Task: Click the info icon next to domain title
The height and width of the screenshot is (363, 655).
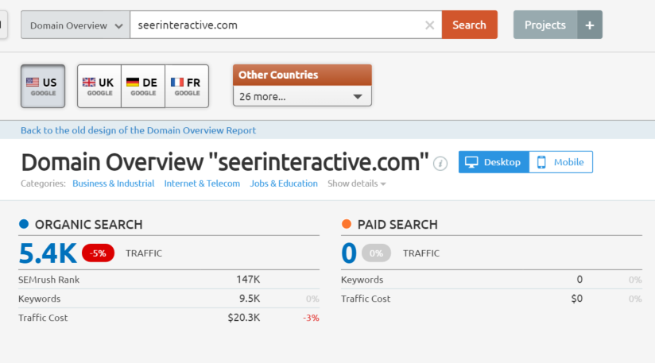Action: point(440,164)
